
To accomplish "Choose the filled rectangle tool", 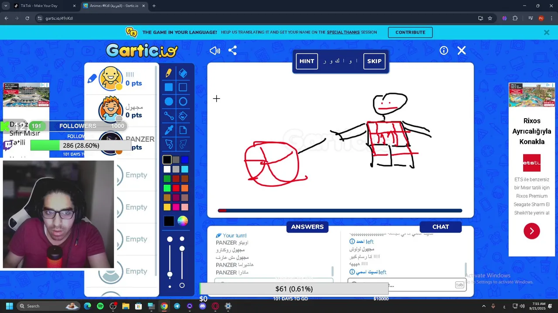I will click(169, 87).
